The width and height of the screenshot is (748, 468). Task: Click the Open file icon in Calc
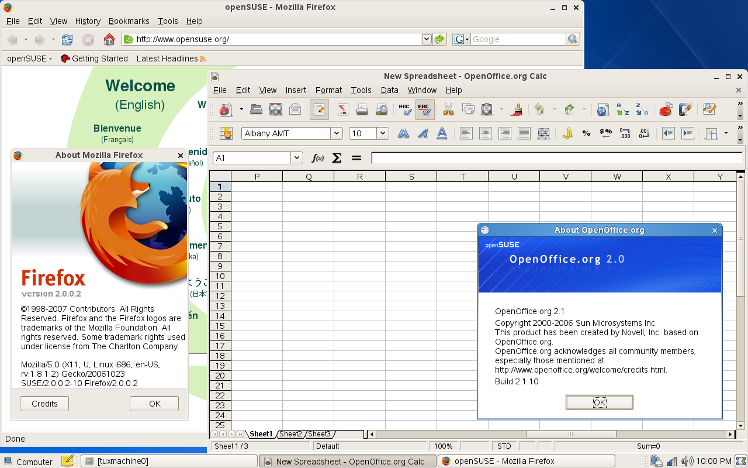[x=256, y=109]
